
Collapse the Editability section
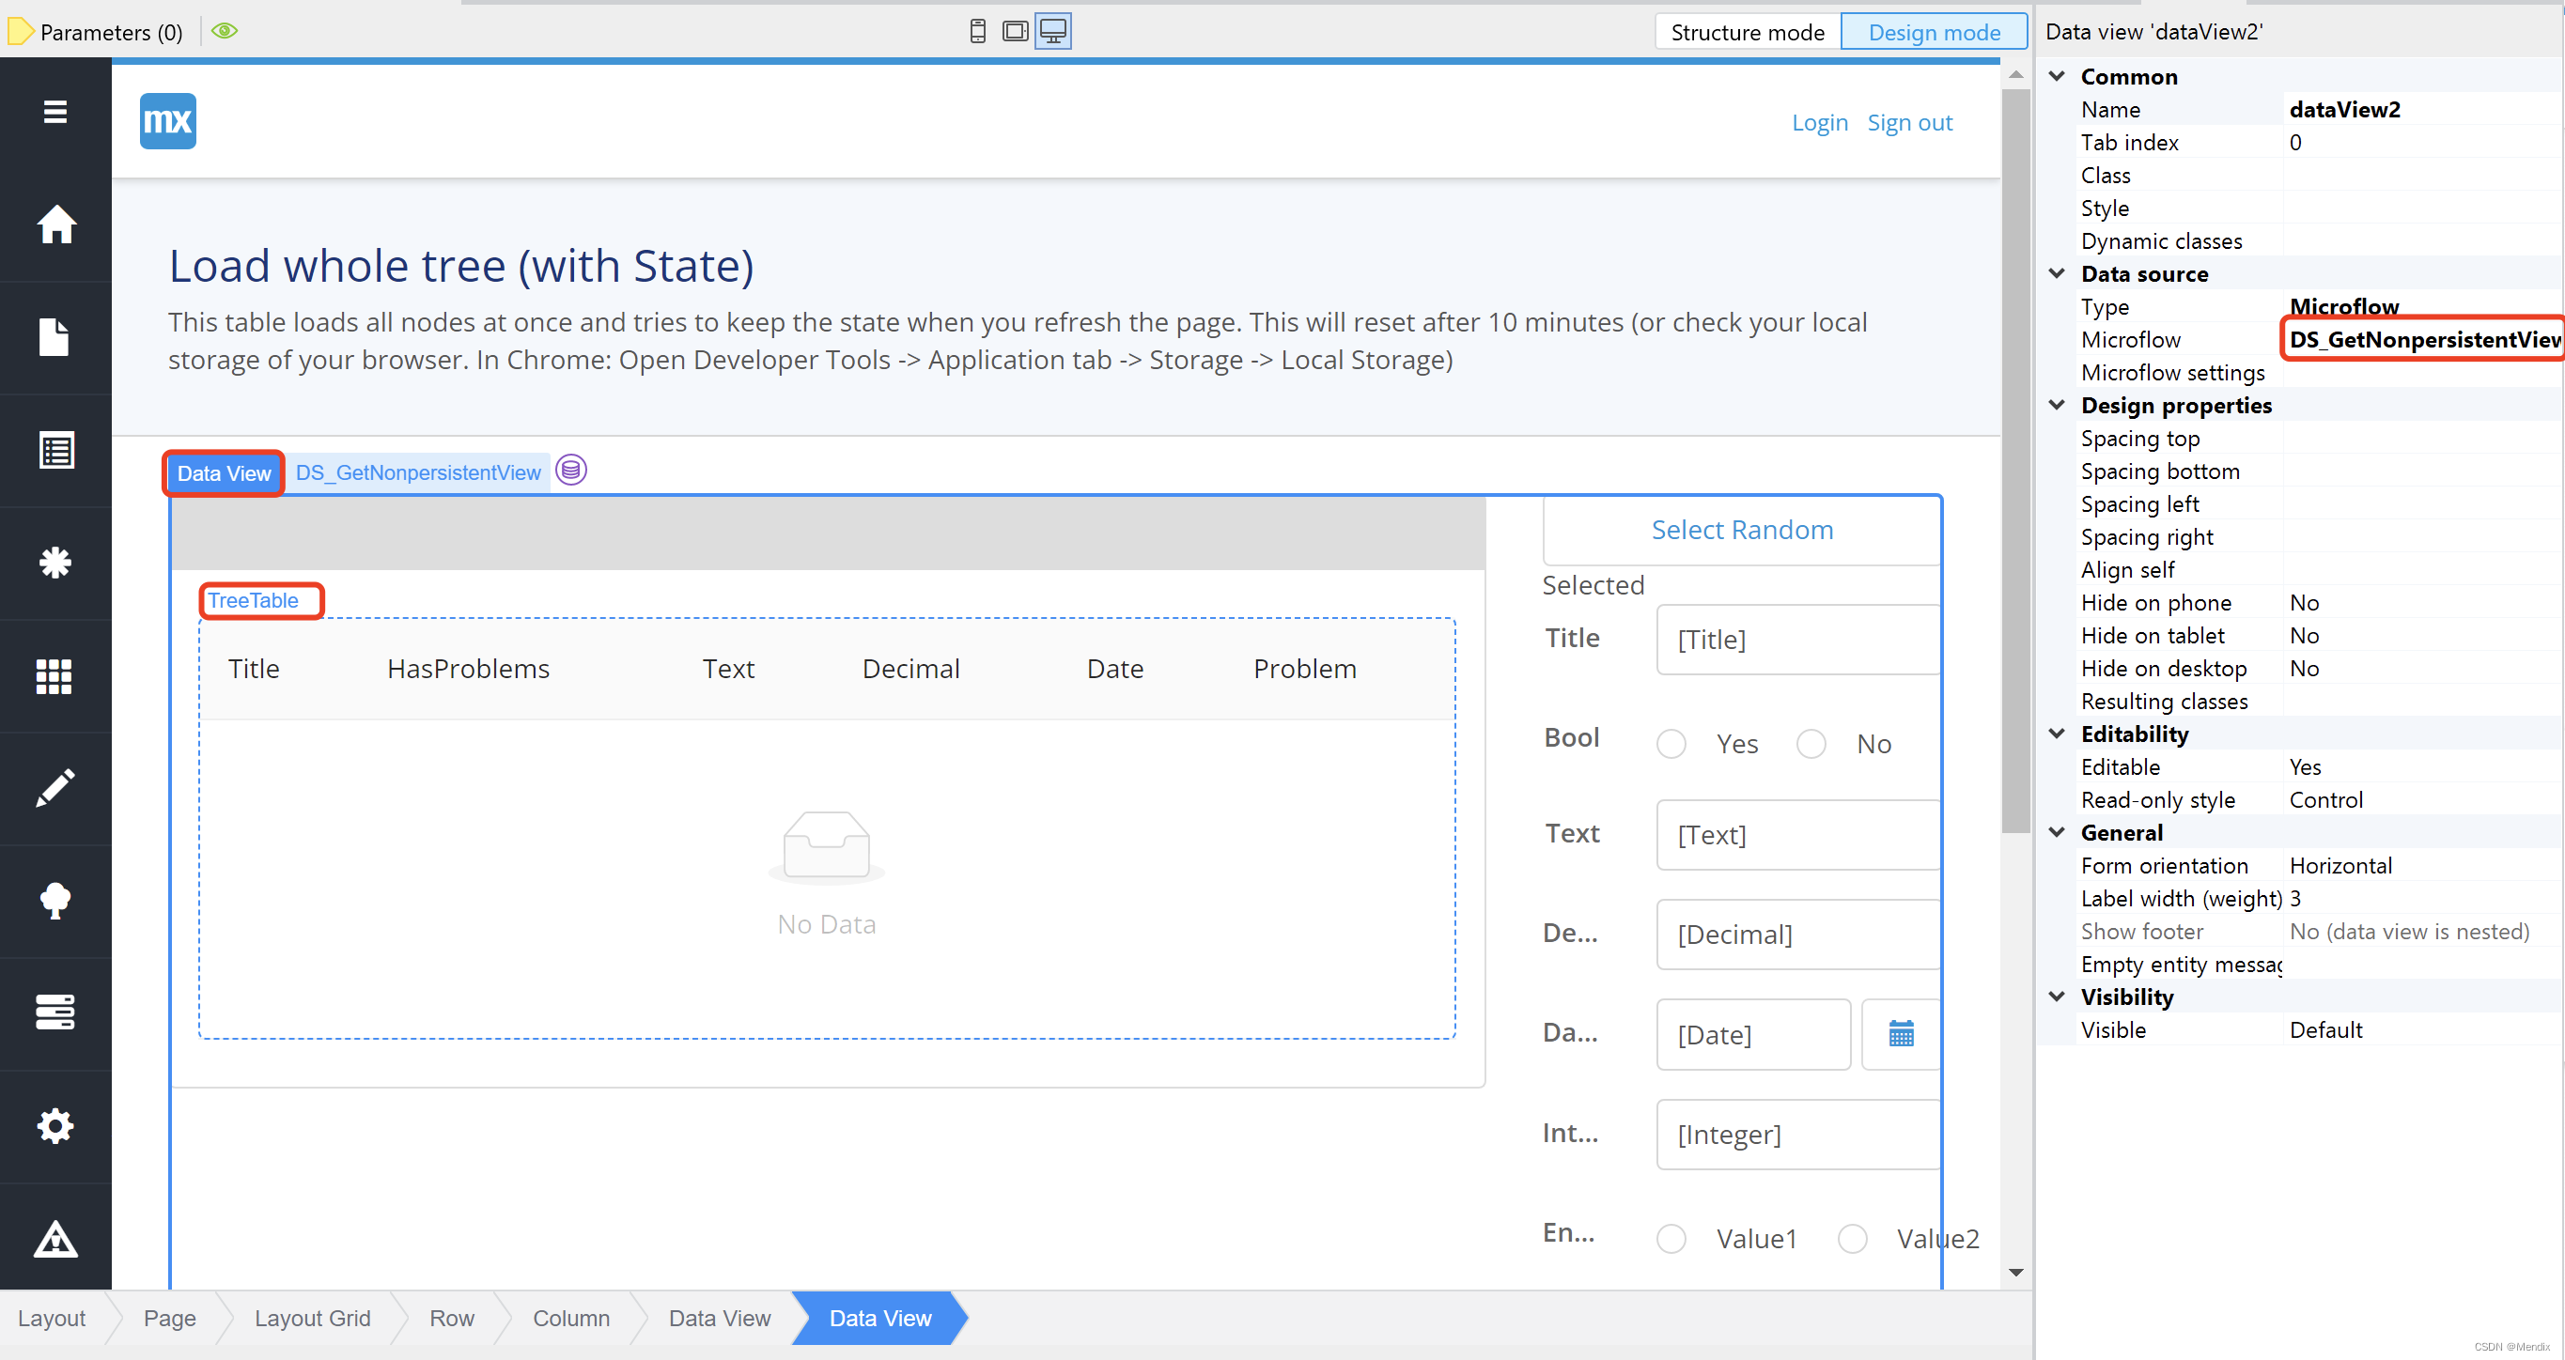point(2058,733)
